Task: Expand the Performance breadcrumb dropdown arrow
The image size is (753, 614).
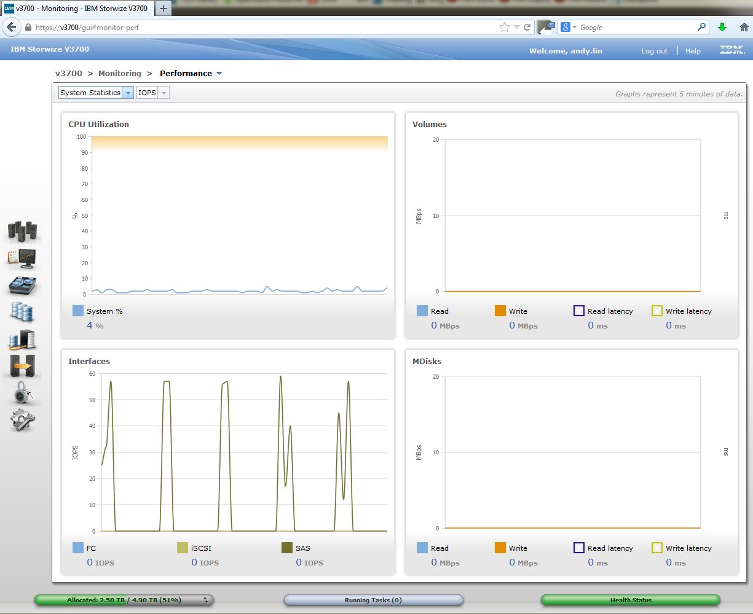Action: [219, 74]
